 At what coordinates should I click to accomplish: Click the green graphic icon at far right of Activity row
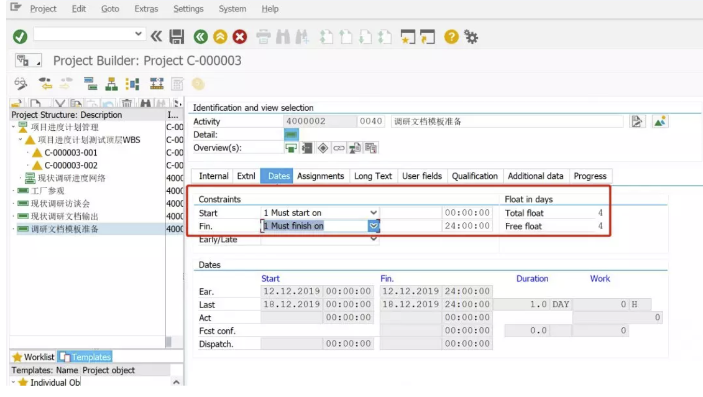coord(660,121)
